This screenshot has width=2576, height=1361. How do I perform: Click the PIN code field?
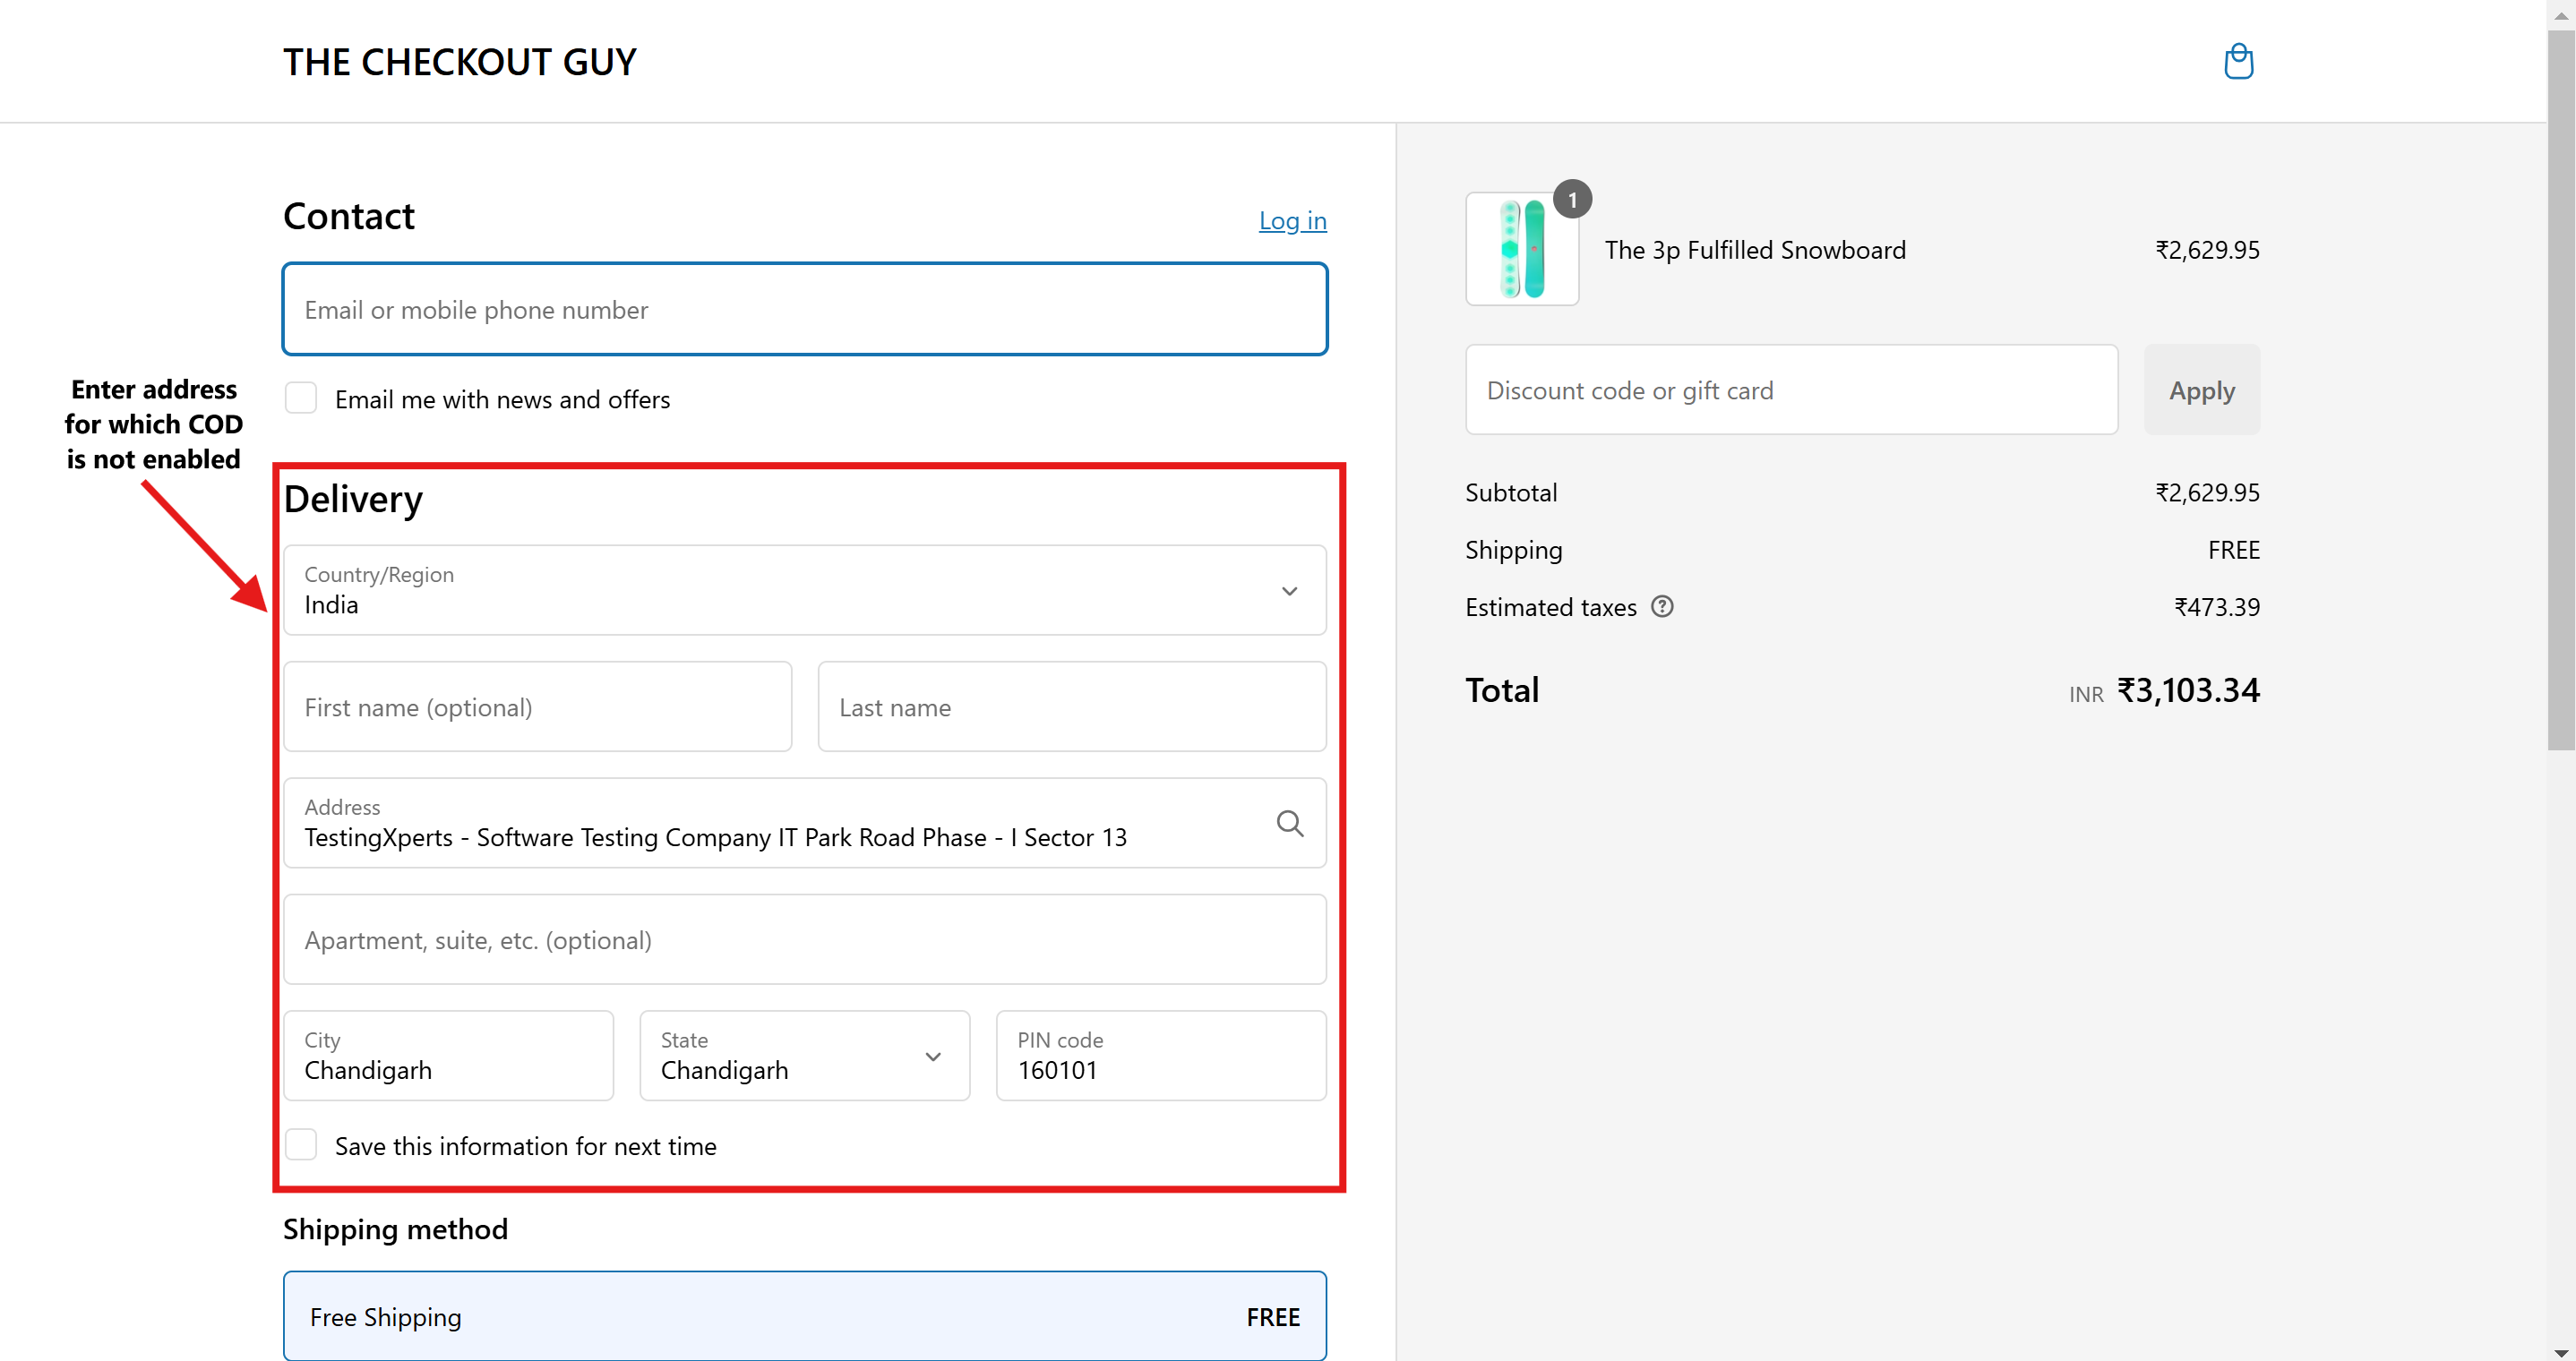[1160, 1056]
